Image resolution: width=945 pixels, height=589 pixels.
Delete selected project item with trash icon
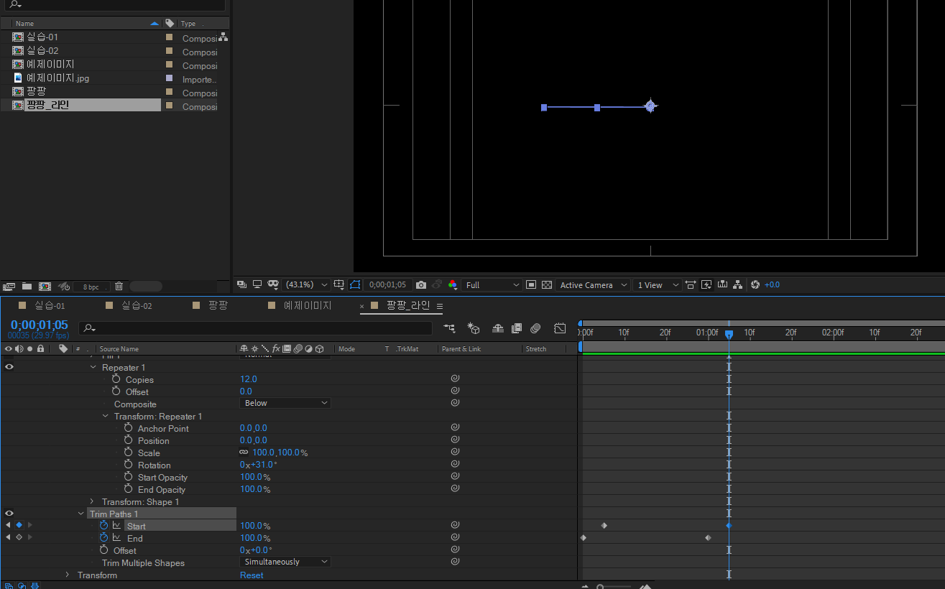(119, 286)
